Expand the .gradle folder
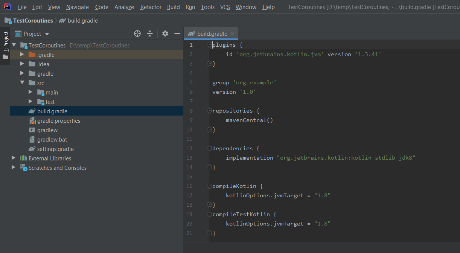This screenshot has height=253, width=460. [22, 55]
